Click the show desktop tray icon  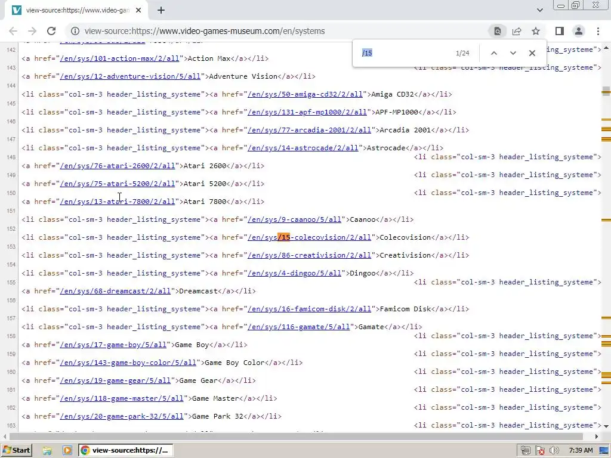click(x=604, y=451)
